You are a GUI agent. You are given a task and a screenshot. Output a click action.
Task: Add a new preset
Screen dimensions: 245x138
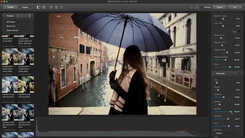[18, 16]
